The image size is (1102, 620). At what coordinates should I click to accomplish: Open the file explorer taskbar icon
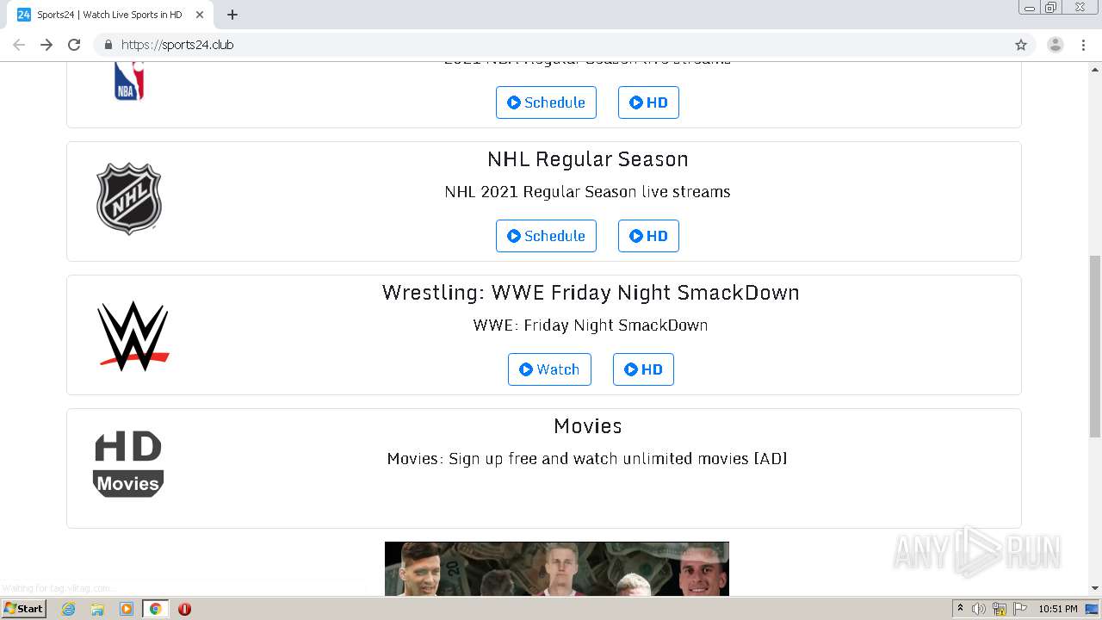click(x=97, y=609)
